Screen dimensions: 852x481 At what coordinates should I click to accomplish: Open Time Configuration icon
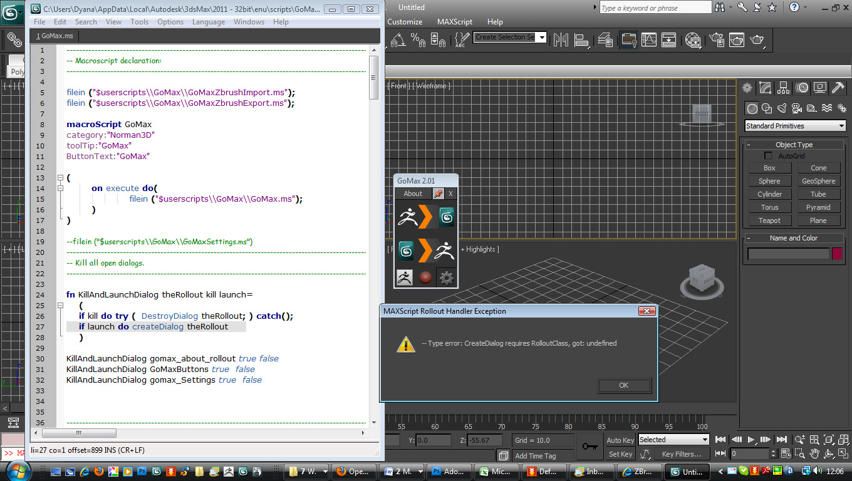(786, 453)
